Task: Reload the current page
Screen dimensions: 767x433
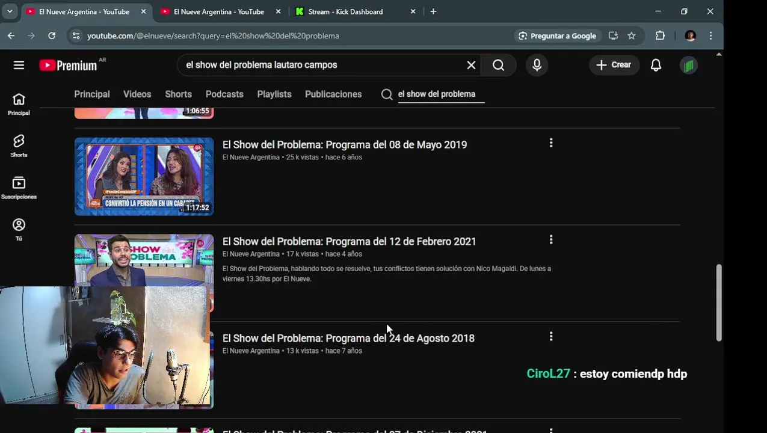Action: coord(52,35)
